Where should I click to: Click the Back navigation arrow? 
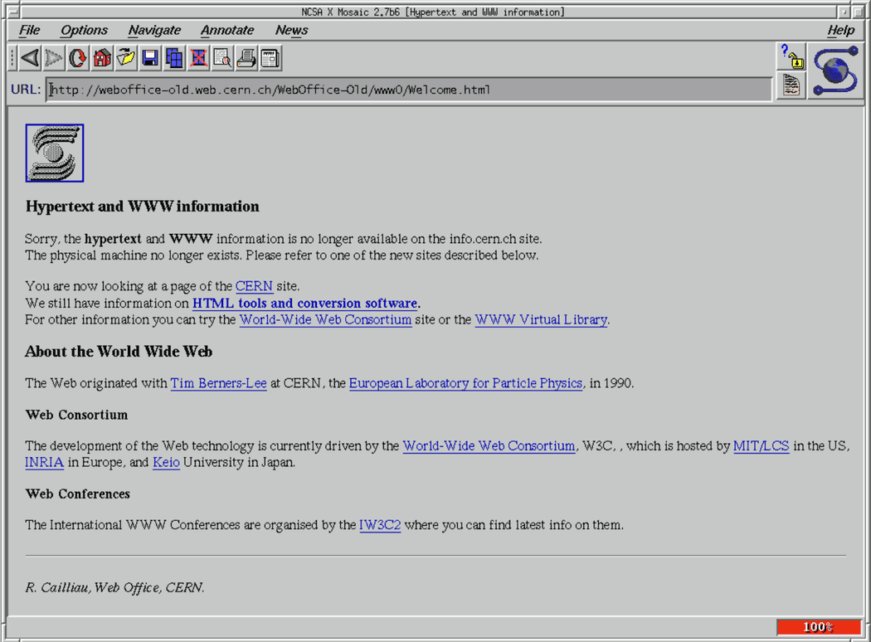point(29,58)
